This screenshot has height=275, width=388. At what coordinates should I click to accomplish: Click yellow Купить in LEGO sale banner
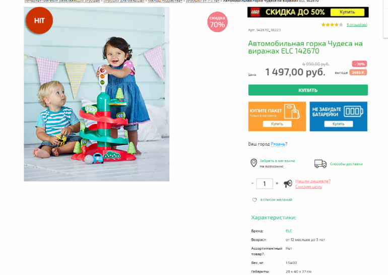(347, 12)
